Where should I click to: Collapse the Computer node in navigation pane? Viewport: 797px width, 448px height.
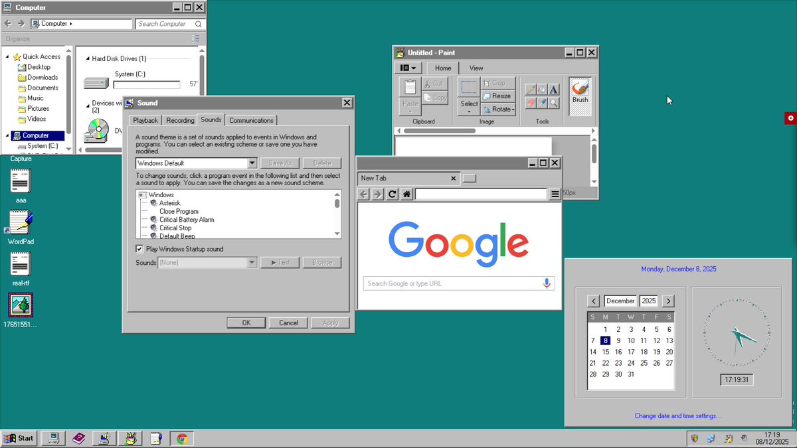point(7,135)
